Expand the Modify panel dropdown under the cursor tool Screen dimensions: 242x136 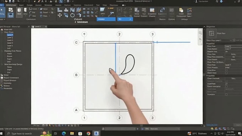pos(2,20)
